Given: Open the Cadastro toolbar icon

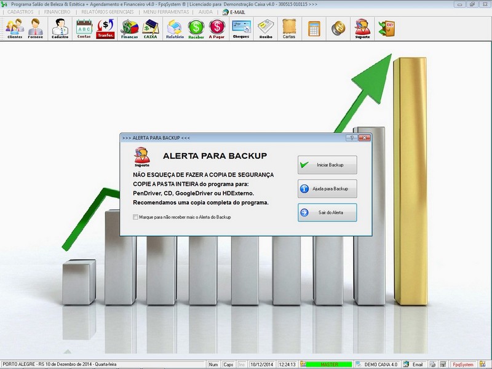Looking at the screenshot, I should coord(60,28).
